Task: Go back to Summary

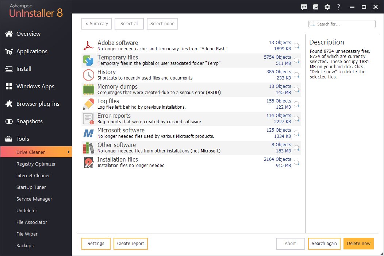Action: 96,24
